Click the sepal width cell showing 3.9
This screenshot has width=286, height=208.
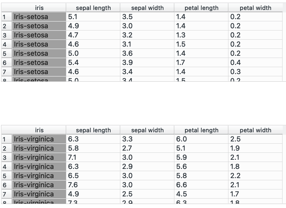(x=147, y=63)
